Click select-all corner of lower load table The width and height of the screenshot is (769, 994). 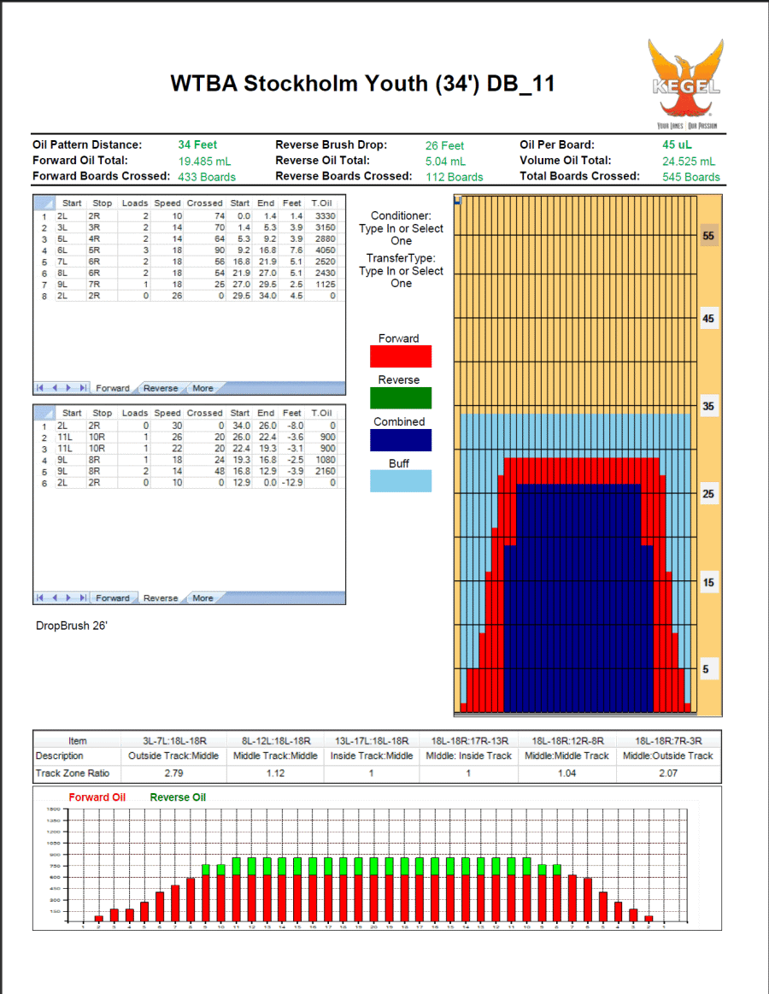click(x=44, y=414)
